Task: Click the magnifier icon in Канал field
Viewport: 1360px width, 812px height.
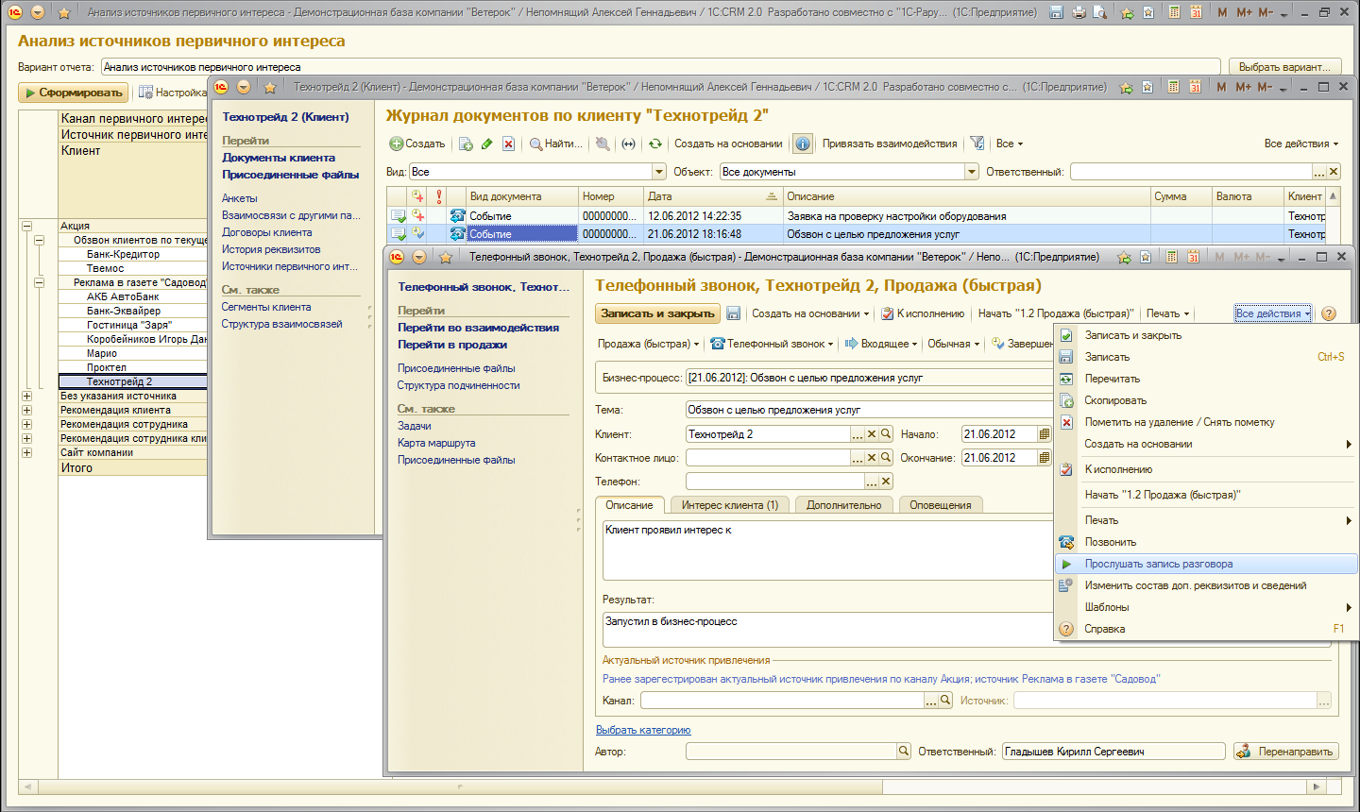Action: click(x=945, y=701)
